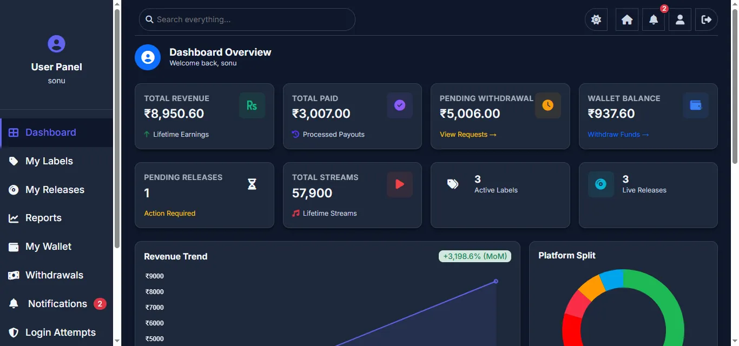Open Notifications in the sidebar

56,304
